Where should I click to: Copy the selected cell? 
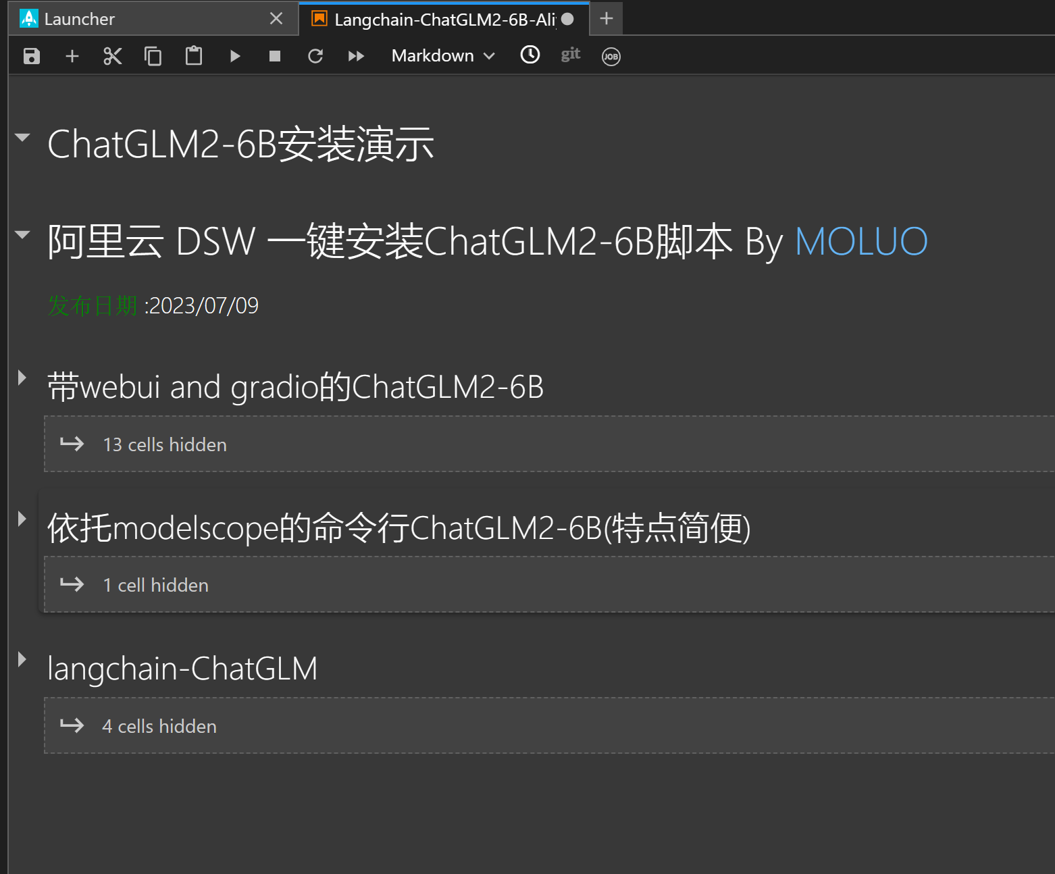coord(153,56)
